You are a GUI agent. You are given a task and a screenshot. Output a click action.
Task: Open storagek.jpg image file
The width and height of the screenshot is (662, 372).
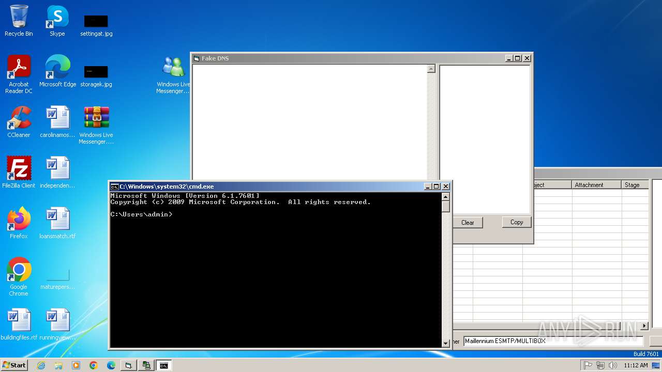96,76
